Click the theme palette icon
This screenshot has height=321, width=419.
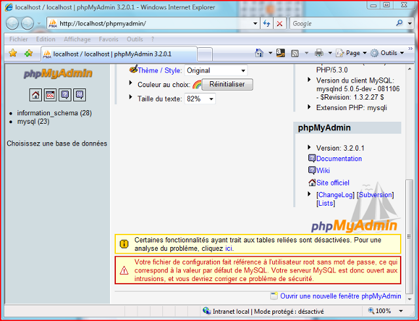click(x=134, y=69)
